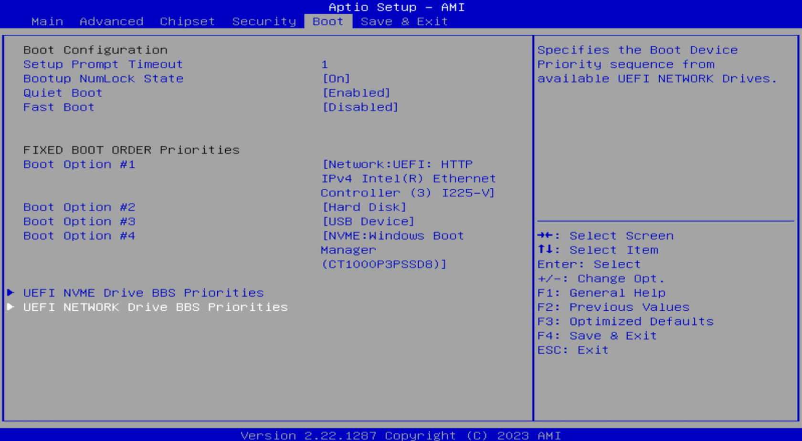Viewport: 802px width, 441px height.
Task: Click the arrow beside UEFI NVME Drive BBS Priorities
Action: pyautogui.click(x=11, y=293)
